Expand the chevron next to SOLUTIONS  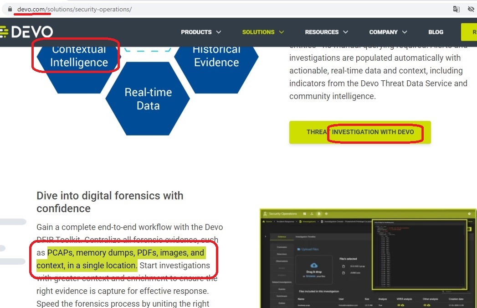pos(282,32)
